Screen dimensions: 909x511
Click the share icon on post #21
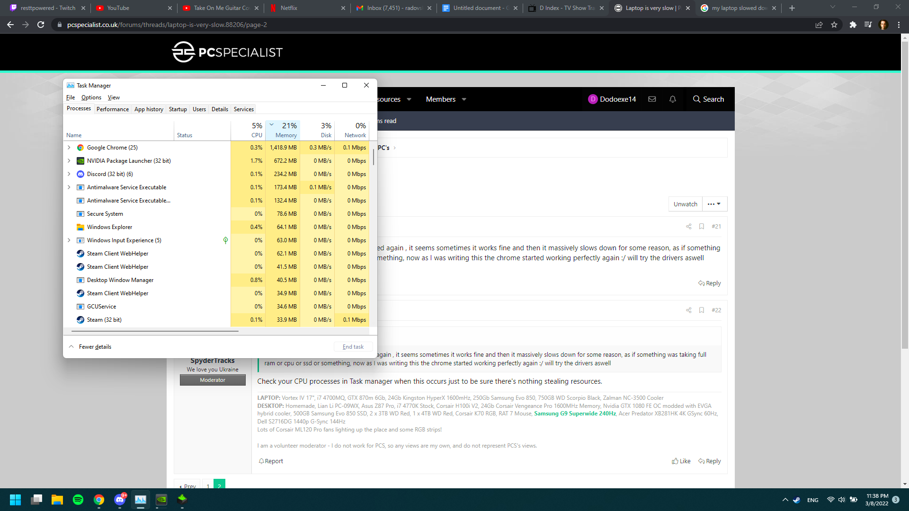(689, 227)
